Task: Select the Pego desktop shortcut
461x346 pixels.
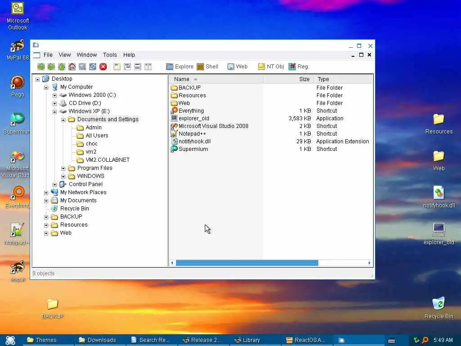Action: 18,86
